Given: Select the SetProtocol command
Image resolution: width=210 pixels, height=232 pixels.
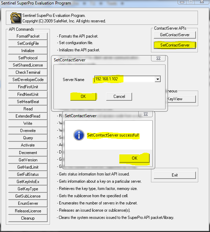Looking at the screenshot, I should click(x=28, y=58).
